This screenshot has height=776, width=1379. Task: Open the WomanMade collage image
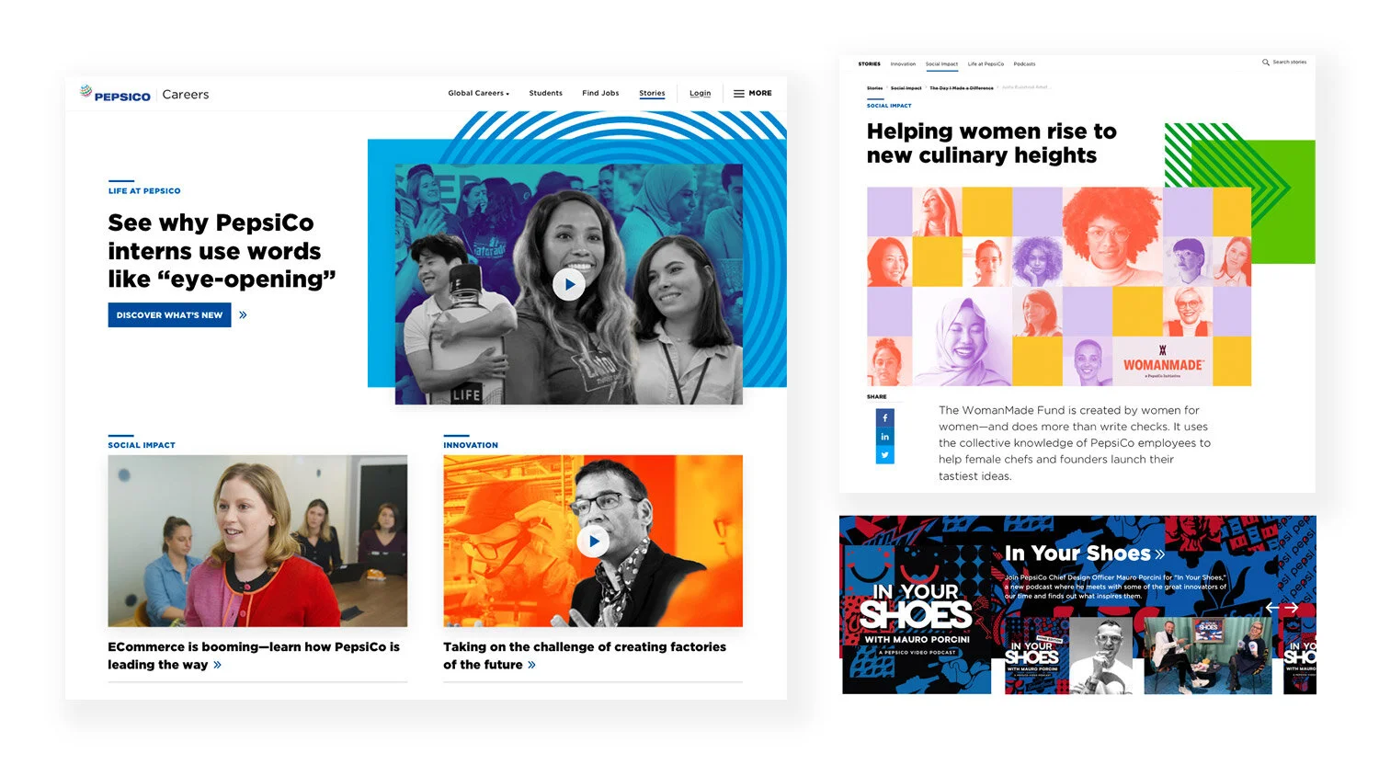pyautogui.click(x=1059, y=286)
